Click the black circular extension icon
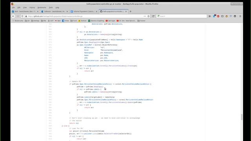 (235, 16)
